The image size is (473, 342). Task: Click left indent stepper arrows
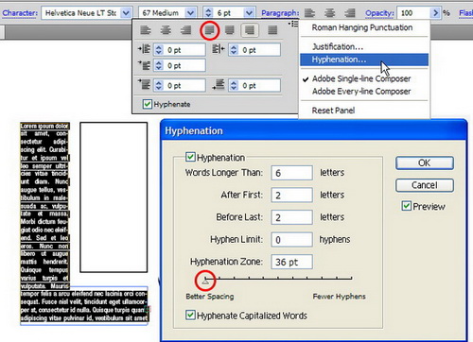pyautogui.click(x=159, y=50)
